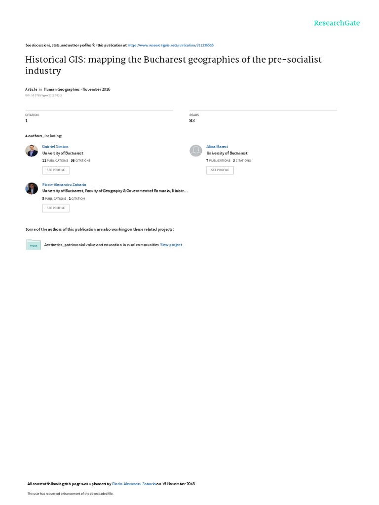Click Gabriel Simion author name
The height and width of the screenshot is (505, 379).
coord(55,146)
